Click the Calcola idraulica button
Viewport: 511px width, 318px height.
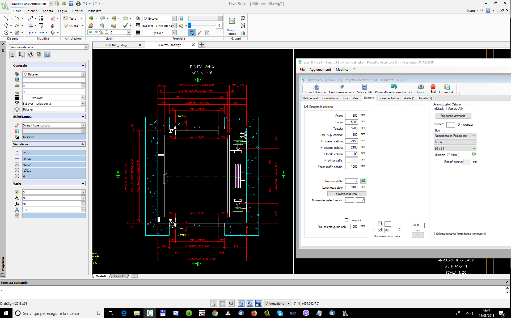(x=347, y=194)
